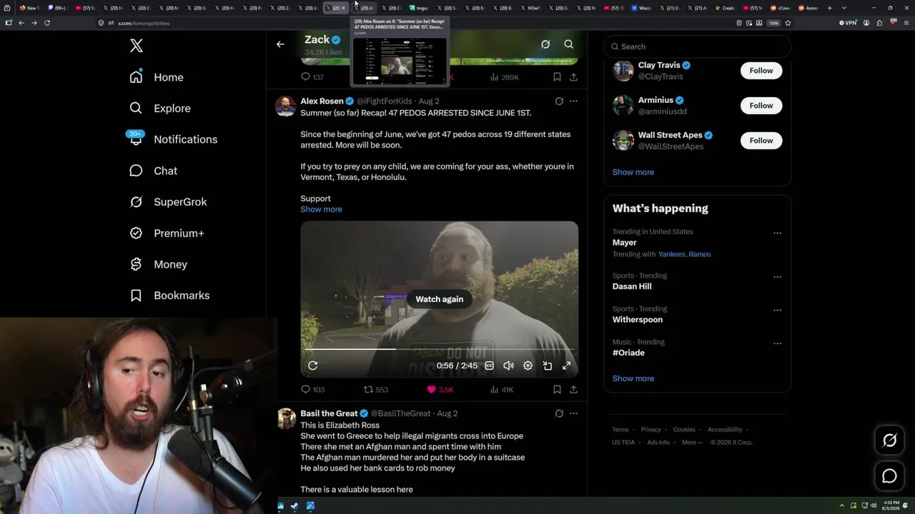
Task: Open Grok actions on Basil the Great's post
Action: click(x=559, y=413)
